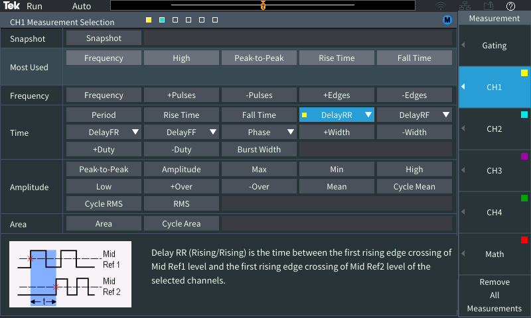Click Remove All Measurements
Screen dimensions: 531x318
pos(494,295)
